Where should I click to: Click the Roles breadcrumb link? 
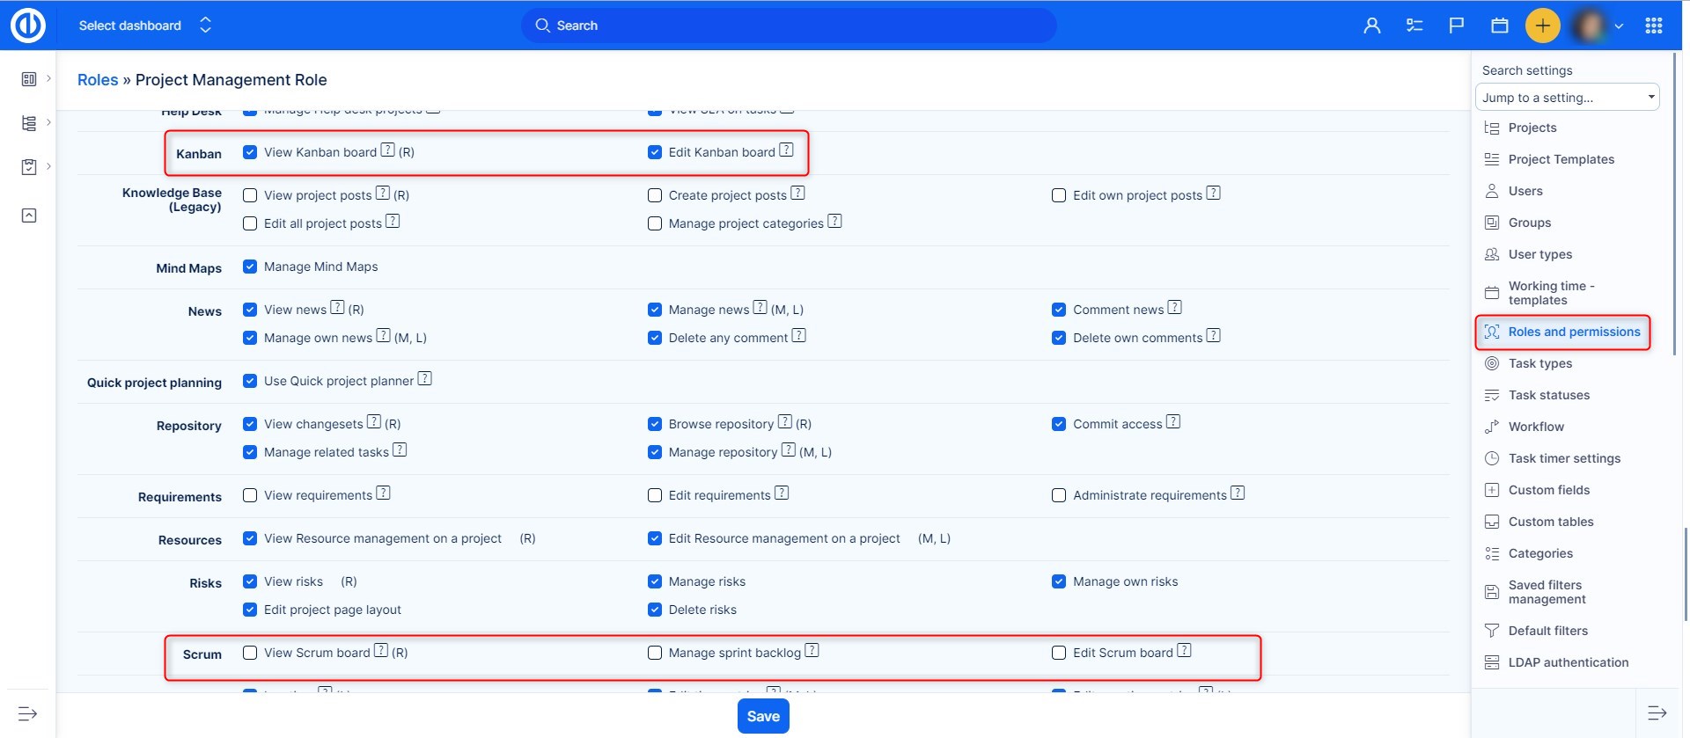(x=98, y=80)
